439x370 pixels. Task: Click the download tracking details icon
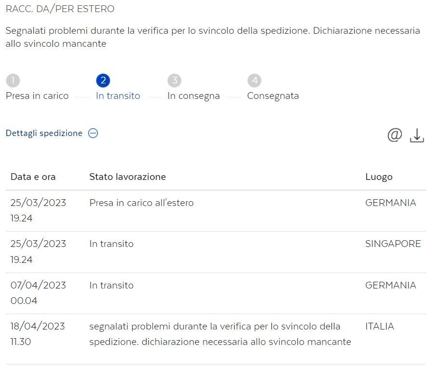tap(417, 136)
